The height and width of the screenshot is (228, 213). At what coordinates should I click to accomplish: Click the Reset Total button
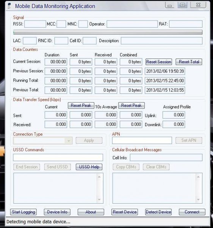click(189, 62)
